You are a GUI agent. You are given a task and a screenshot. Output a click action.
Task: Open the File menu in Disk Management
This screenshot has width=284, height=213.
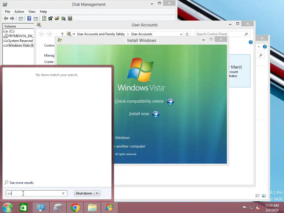[7, 12]
